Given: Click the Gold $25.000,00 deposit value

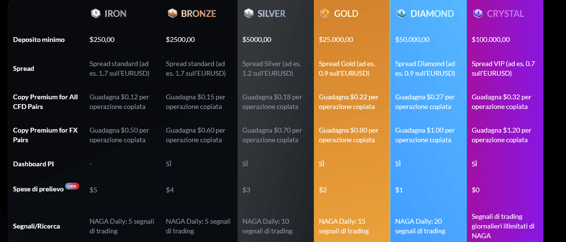Looking at the screenshot, I should [336, 40].
